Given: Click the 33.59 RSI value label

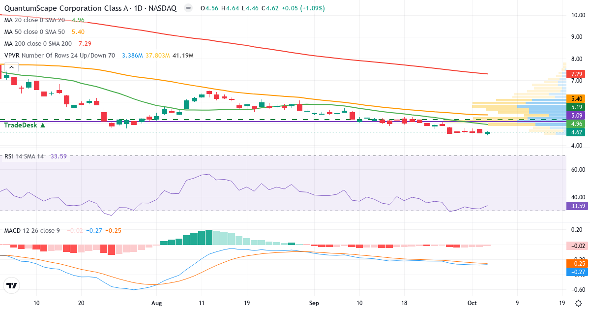Looking at the screenshot, I should pyautogui.click(x=576, y=206).
